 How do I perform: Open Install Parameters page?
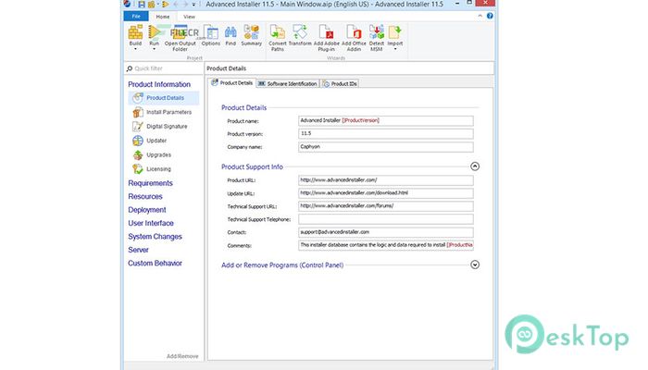click(168, 112)
